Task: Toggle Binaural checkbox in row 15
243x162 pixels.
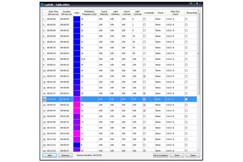Action: point(186,99)
